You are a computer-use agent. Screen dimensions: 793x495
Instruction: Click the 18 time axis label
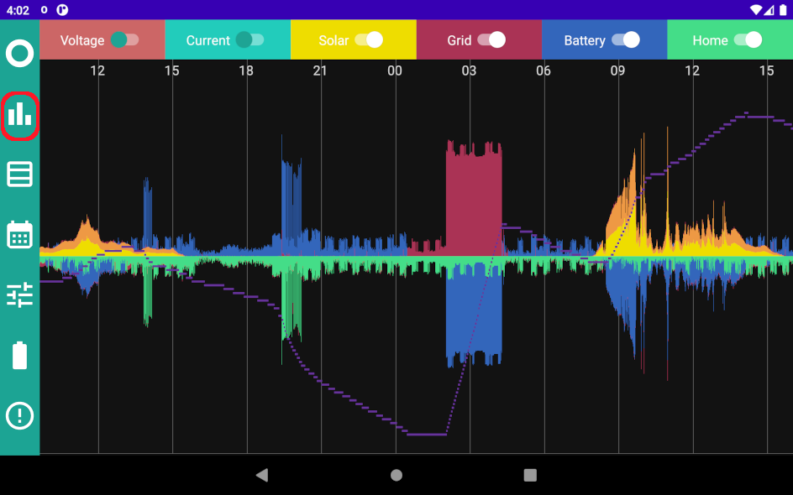(246, 70)
